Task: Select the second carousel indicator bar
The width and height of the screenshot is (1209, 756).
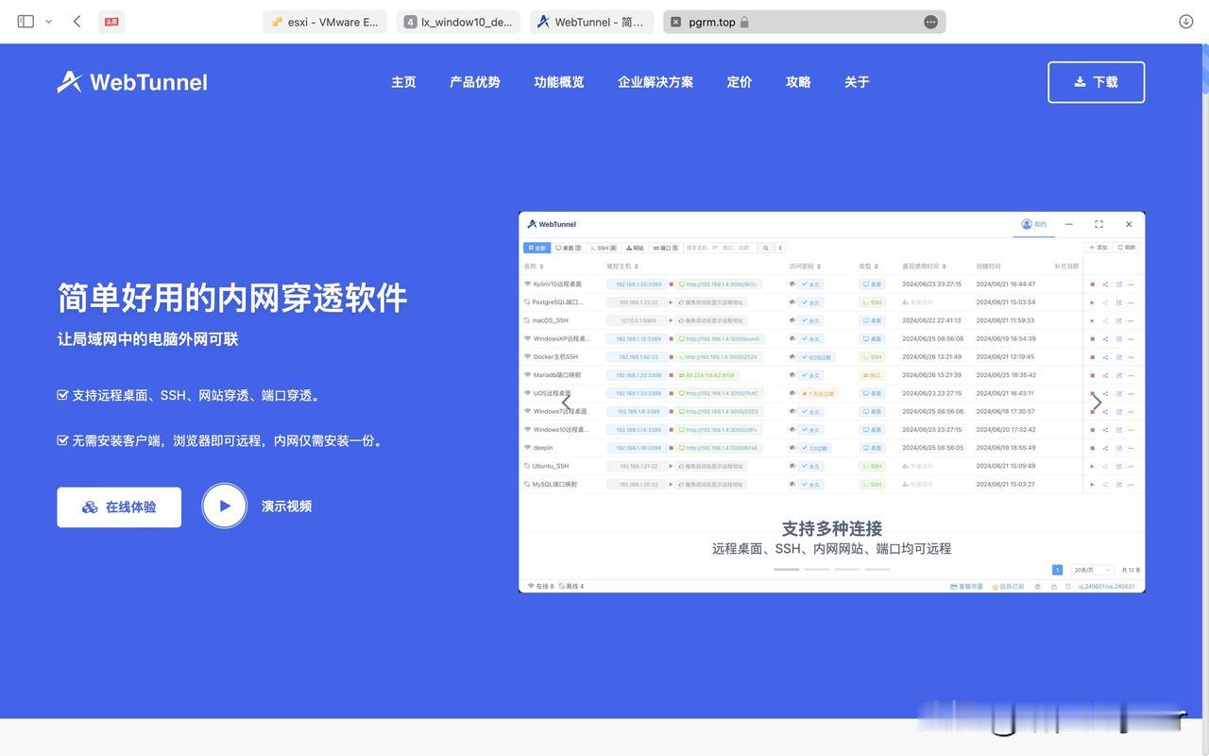Action: pos(816,570)
